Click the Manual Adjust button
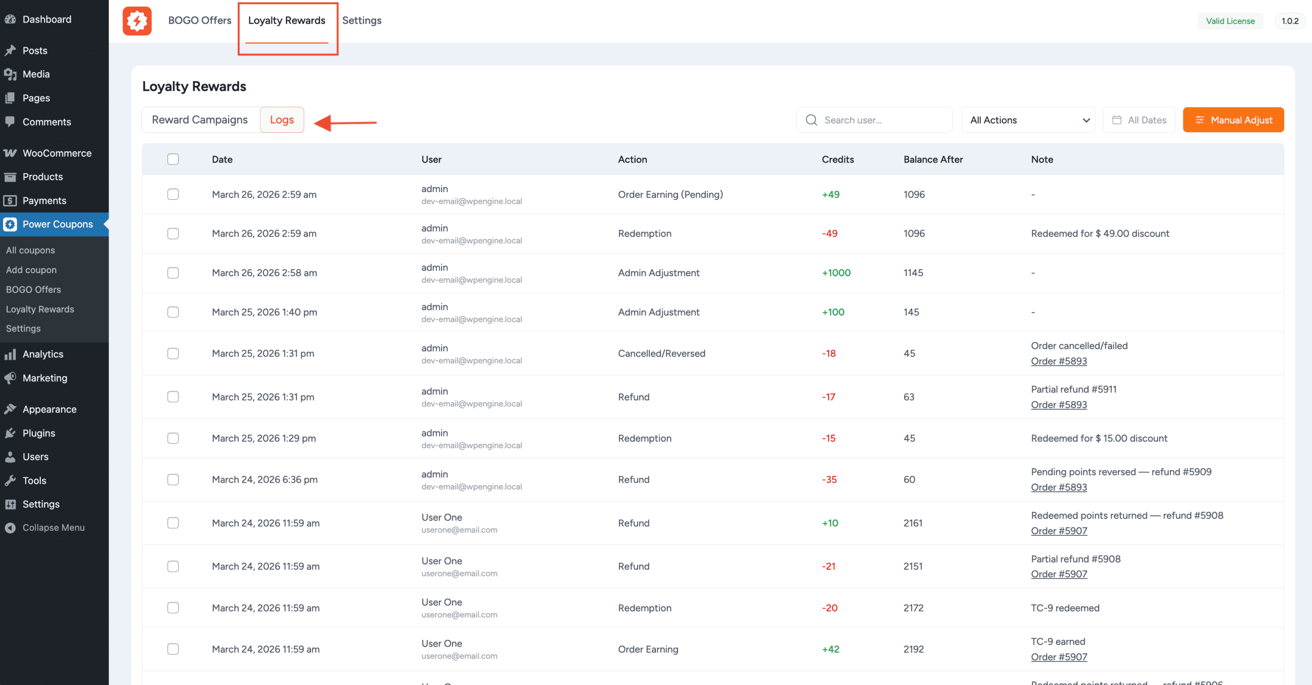Viewport: 1312px width, 685px height. coord(1233,120)
